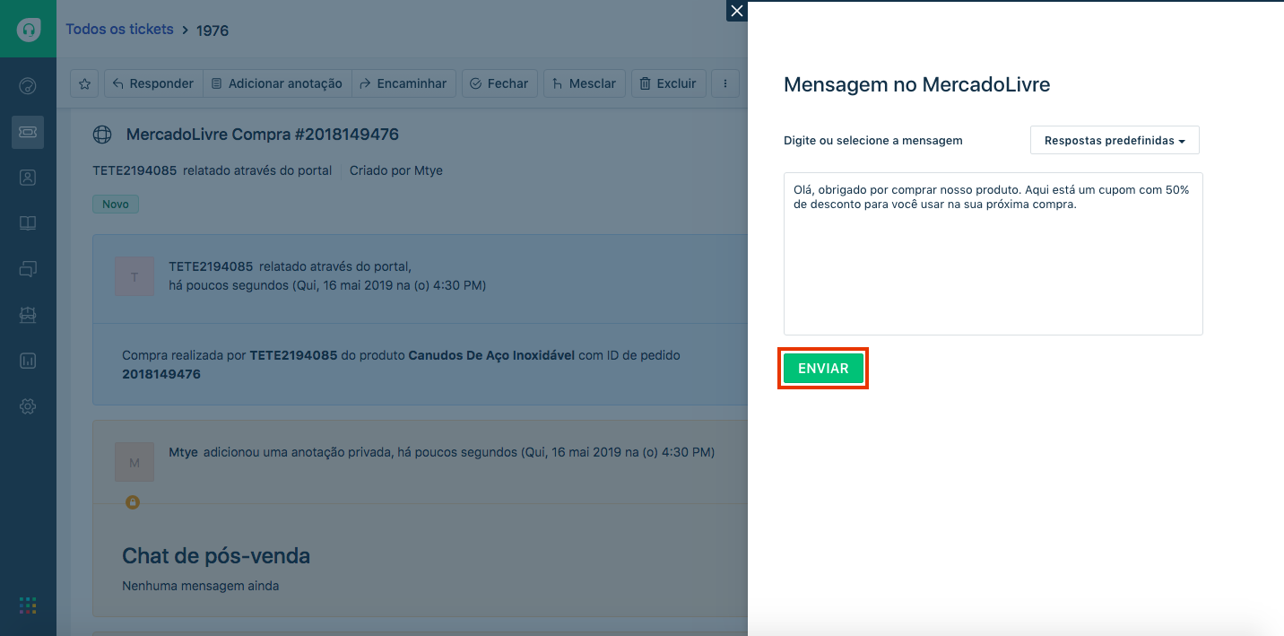Viewport: 1284px width, 636px height.
Task: Click the Mensagem no MercadoLivre heading
Action: pyautogui.click(x=916, y=84)
